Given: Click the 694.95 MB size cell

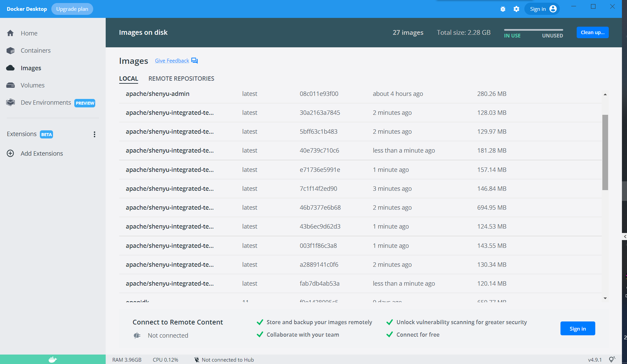Looking at the screenshot, I should [x=492, y=208].
